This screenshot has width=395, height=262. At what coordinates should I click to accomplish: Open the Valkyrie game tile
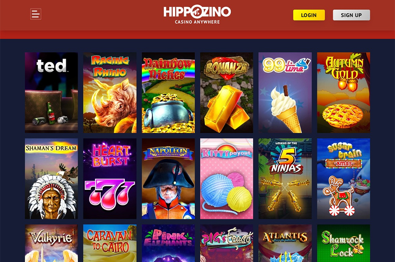[x=51, y=243]
